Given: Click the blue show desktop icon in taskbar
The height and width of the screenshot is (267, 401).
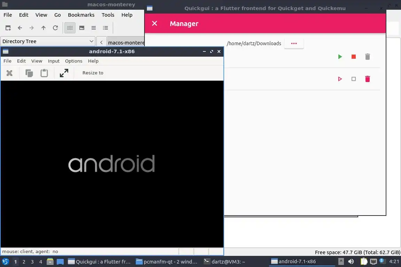Looking at the screenshot, I should 60,262.
